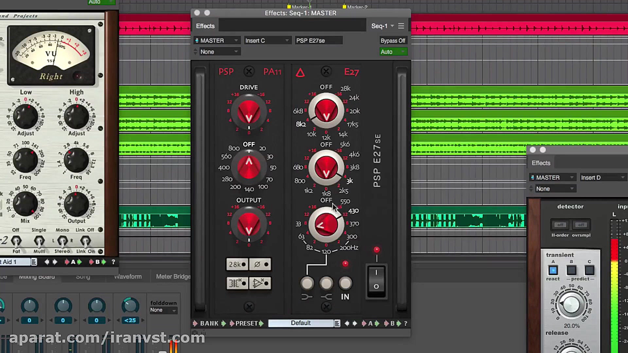Open the preset list icon next to Default
Screen dimensions: 628x353
[x=337, y=323]
